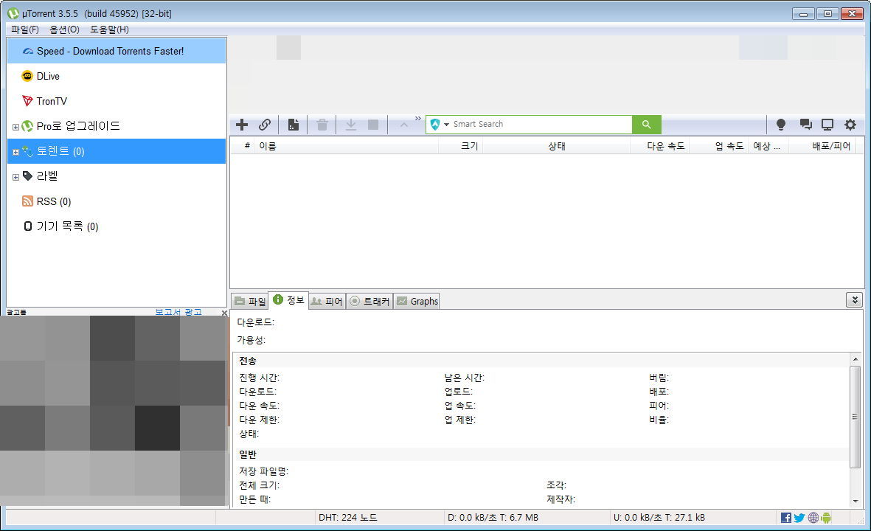Click Add Torrent from URL link icon
The height and width of the screenshot is (531, 871).
click(x=265, y=125)
